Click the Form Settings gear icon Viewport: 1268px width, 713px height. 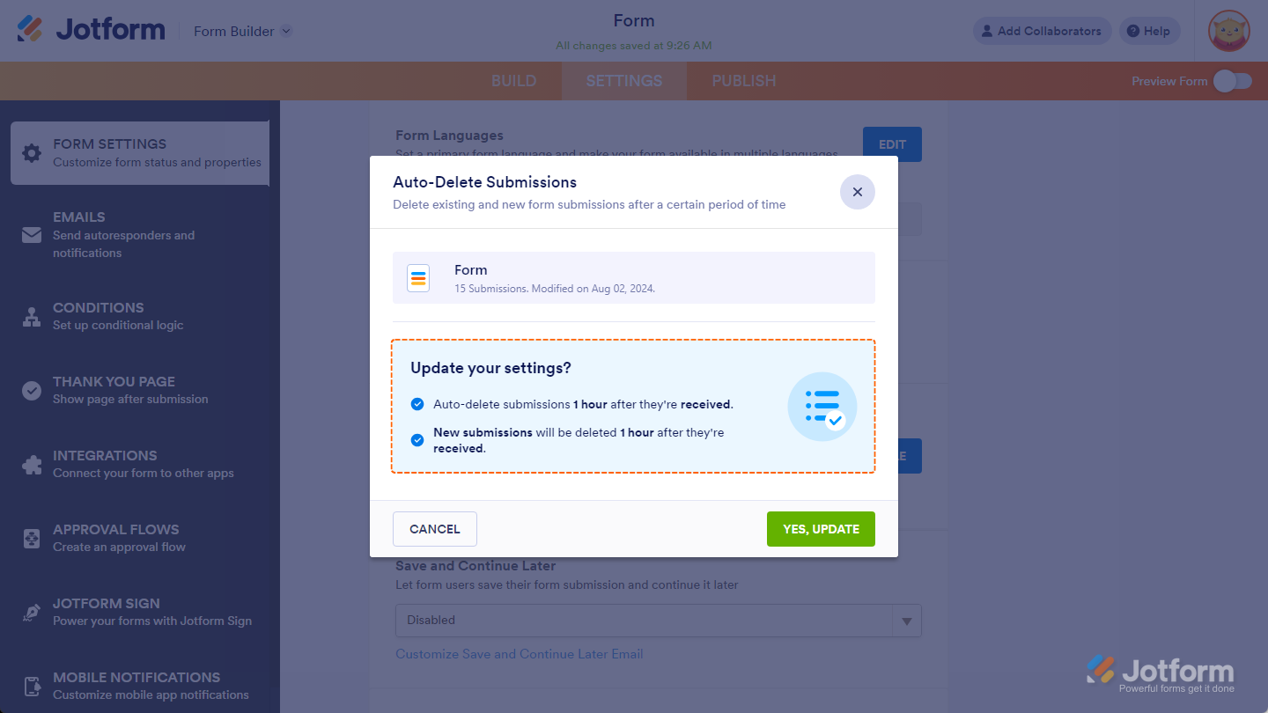(31, 153)
